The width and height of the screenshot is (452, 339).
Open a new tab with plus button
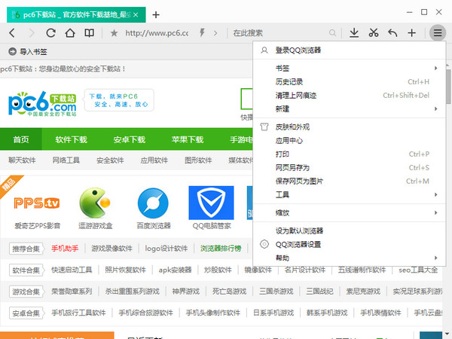[x=156, y=15]
